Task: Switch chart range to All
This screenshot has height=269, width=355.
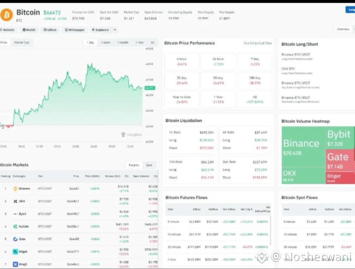Action: [152, 42]
